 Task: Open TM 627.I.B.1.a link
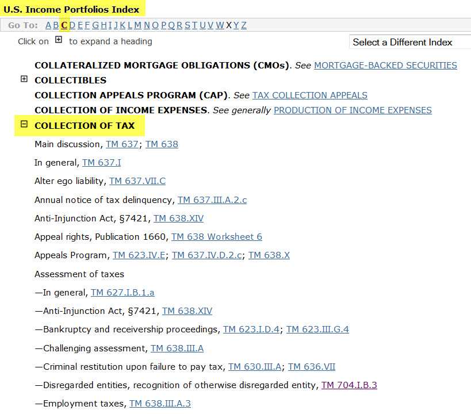click(122, 293)
